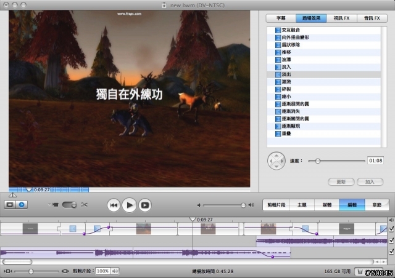Switch to the 視訊 FX tab
This screenshot has height=278, width=395.
[x=341, y=18]
